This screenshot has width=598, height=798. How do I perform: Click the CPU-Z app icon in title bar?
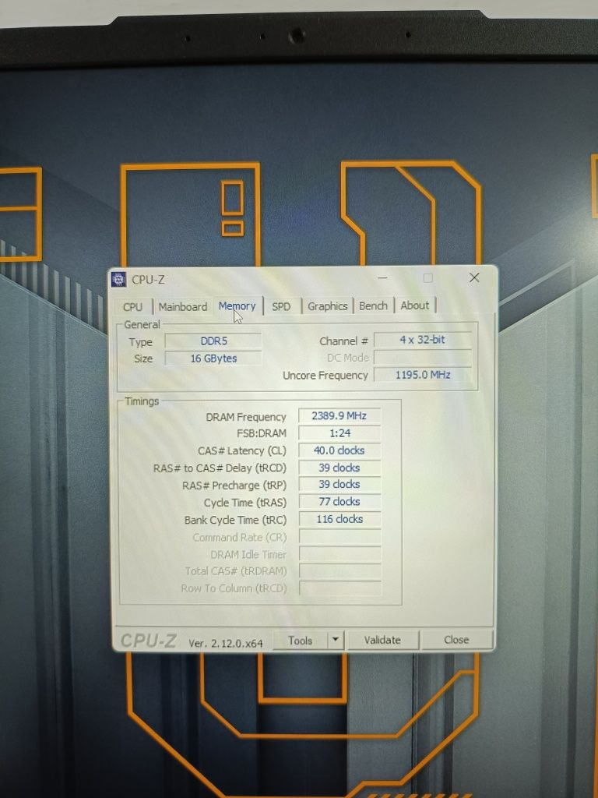118,280
